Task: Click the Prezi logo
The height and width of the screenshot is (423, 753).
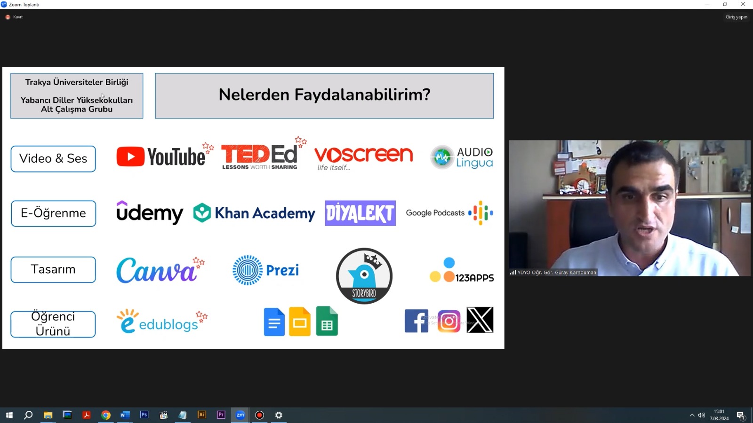Action: pyautogui.click(x=266, y=270)
